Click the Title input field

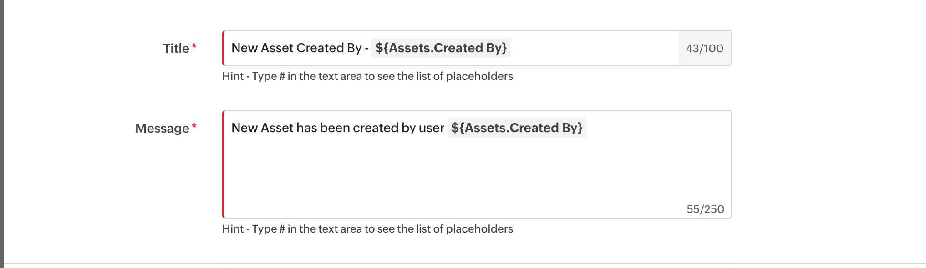click(x=592, y=48)
